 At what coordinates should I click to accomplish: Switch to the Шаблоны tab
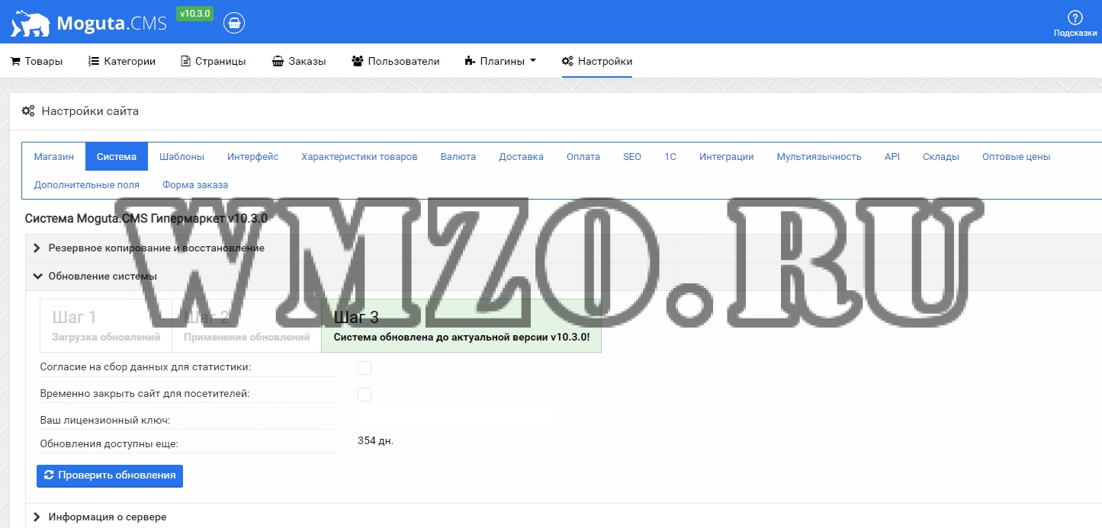pyautogui.click(x=182, y=156)
